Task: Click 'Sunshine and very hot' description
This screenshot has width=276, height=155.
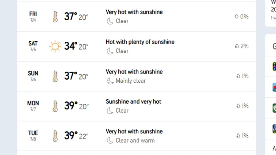Action: coord(134,102)
